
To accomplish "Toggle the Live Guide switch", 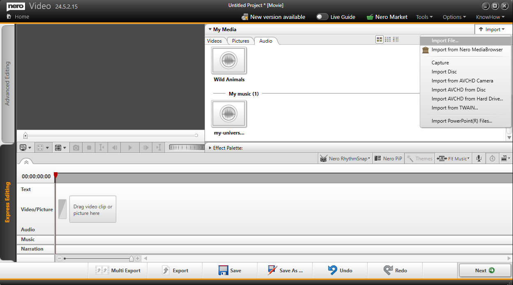I will [322, 17].
